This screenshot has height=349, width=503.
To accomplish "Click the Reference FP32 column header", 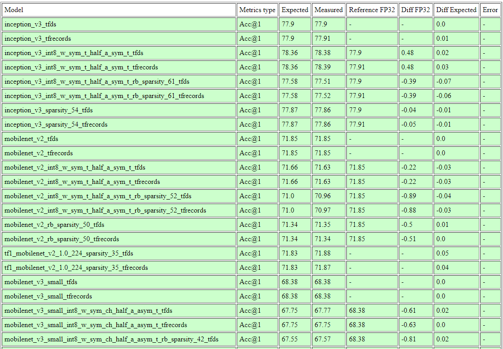I will click(x=372, y=10).
